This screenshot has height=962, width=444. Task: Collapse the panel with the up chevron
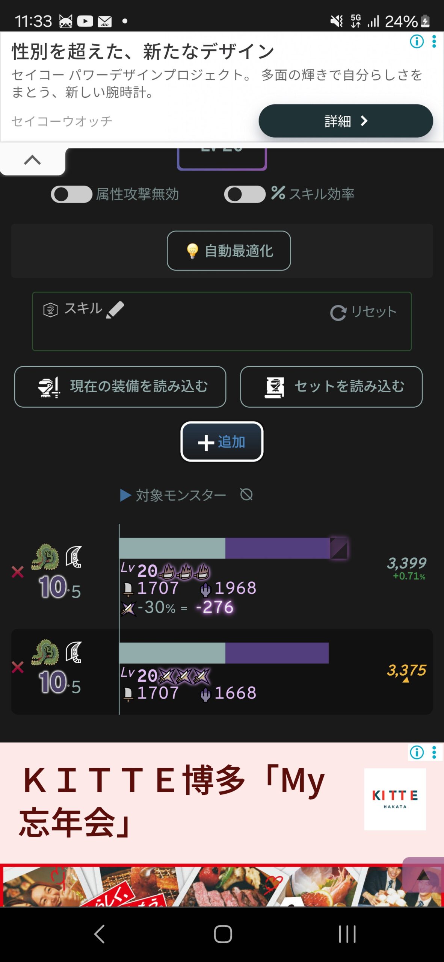pos(32,160)
